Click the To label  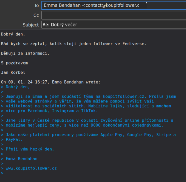36,6
